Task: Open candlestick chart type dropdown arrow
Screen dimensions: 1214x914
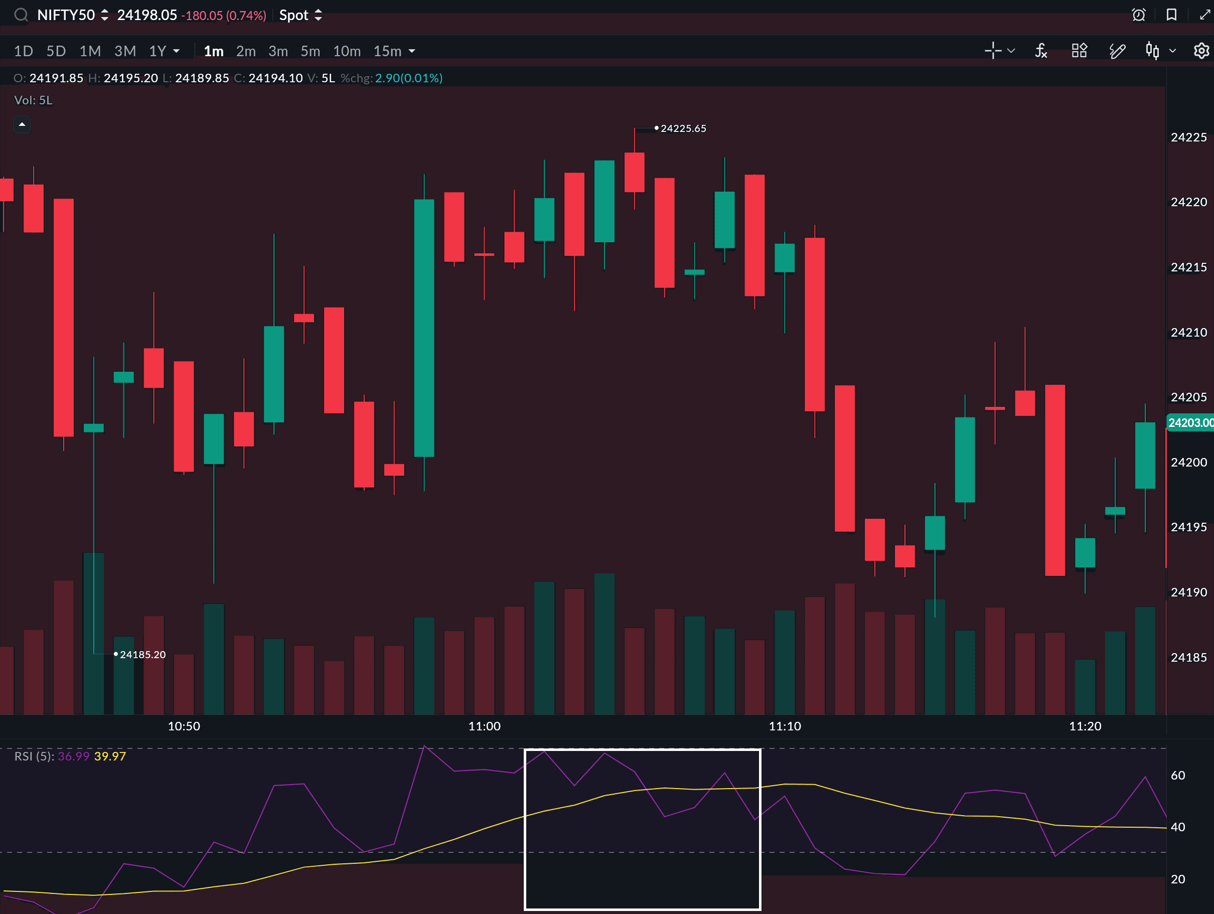Action: (1172, 51)
